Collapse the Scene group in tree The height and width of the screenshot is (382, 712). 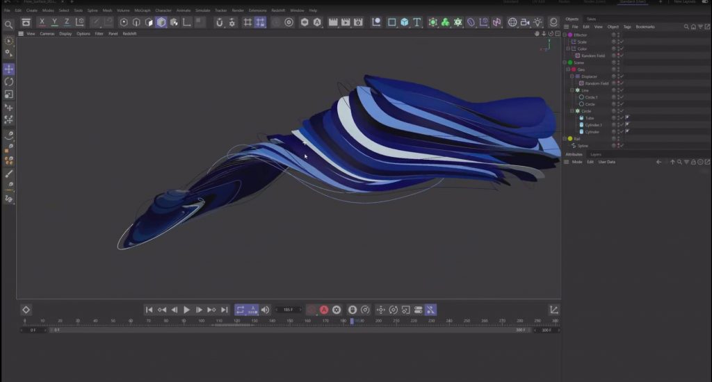pyautogui.click(x=565, y=62)
